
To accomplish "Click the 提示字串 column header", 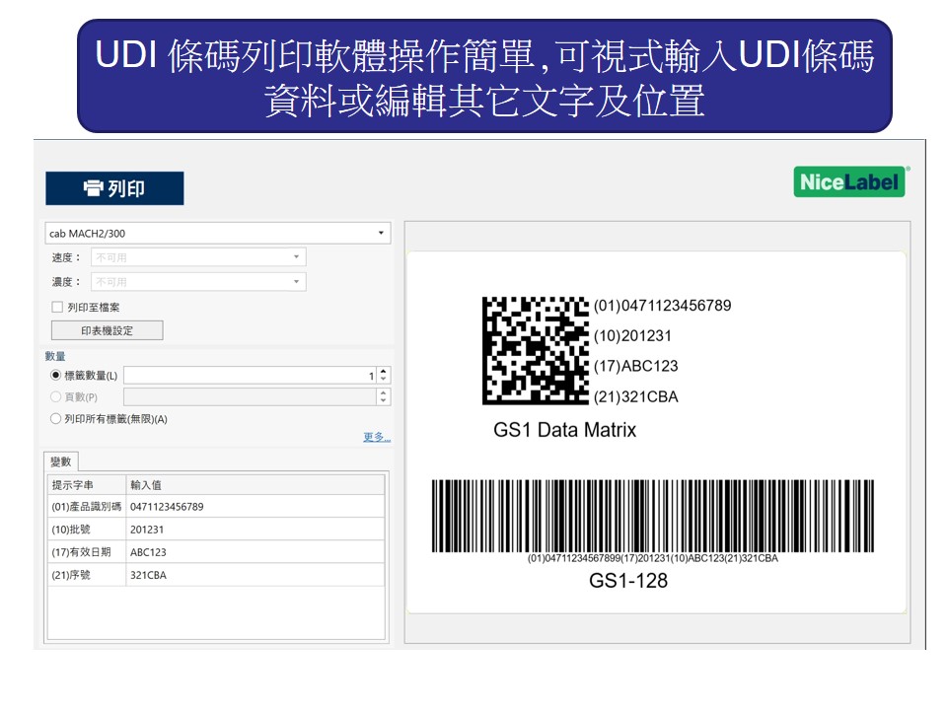I will [87, 485].
